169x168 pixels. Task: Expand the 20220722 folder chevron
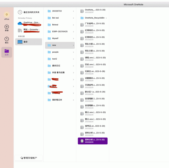(x=73, y=11)
